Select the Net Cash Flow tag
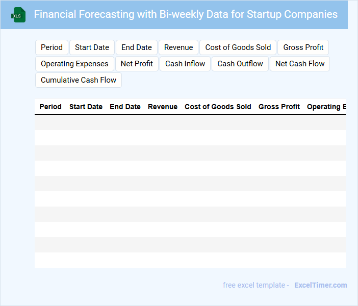The image size is (358, 306). (300, 64)
